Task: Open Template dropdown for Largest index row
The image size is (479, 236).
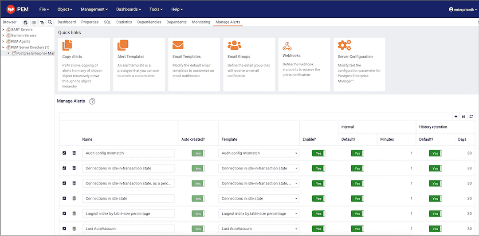Action: [x=296, y=214]
